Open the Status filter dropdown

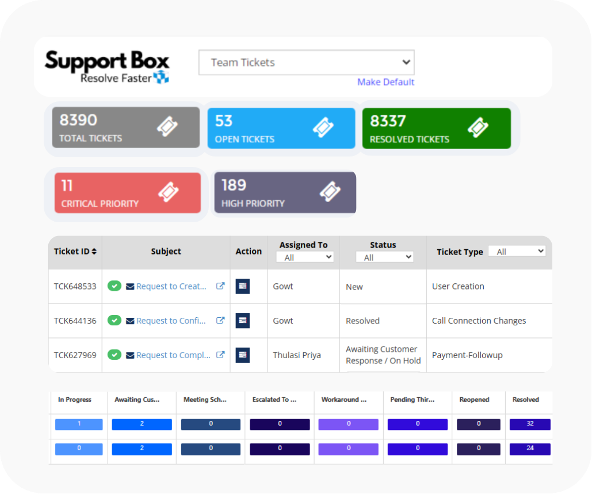[x=383, y=257]
